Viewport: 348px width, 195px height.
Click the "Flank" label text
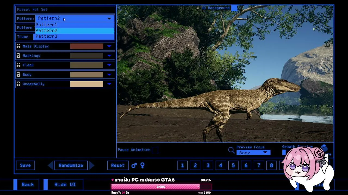tap(28, 65)
